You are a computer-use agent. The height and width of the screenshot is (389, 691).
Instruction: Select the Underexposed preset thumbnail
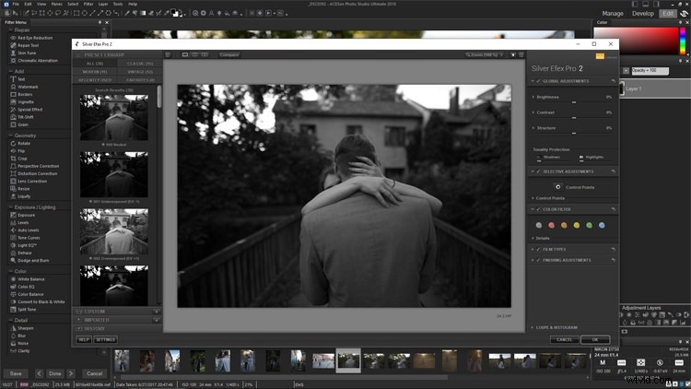[114, 174]
